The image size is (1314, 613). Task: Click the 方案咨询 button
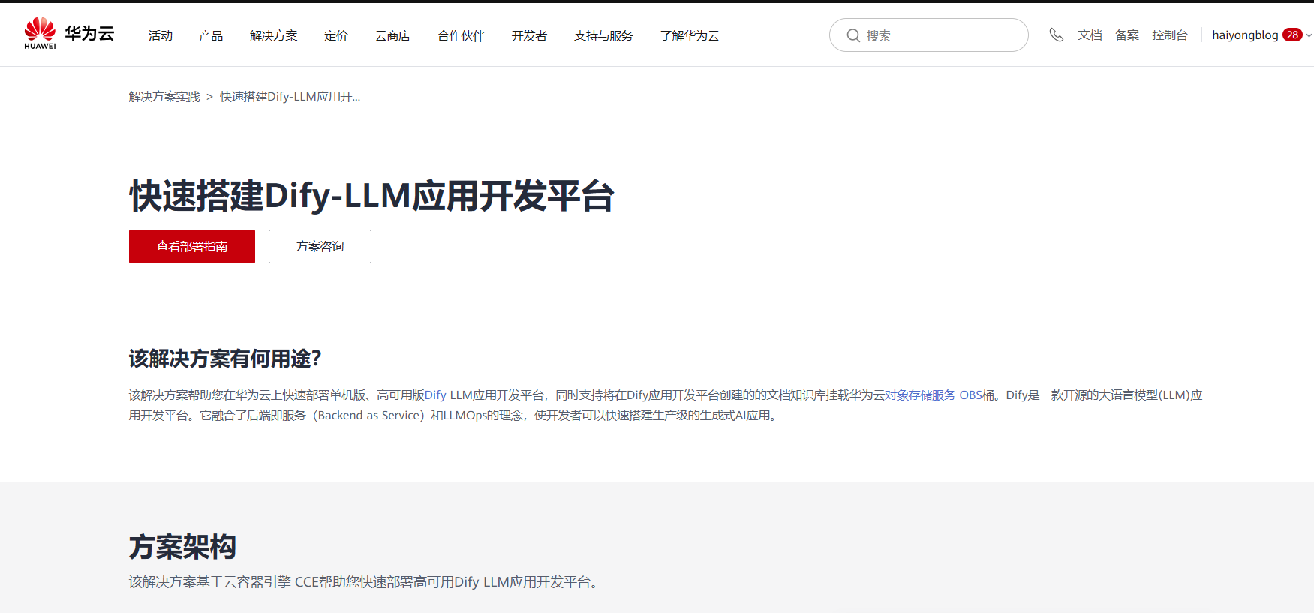(x=320, y=246)
